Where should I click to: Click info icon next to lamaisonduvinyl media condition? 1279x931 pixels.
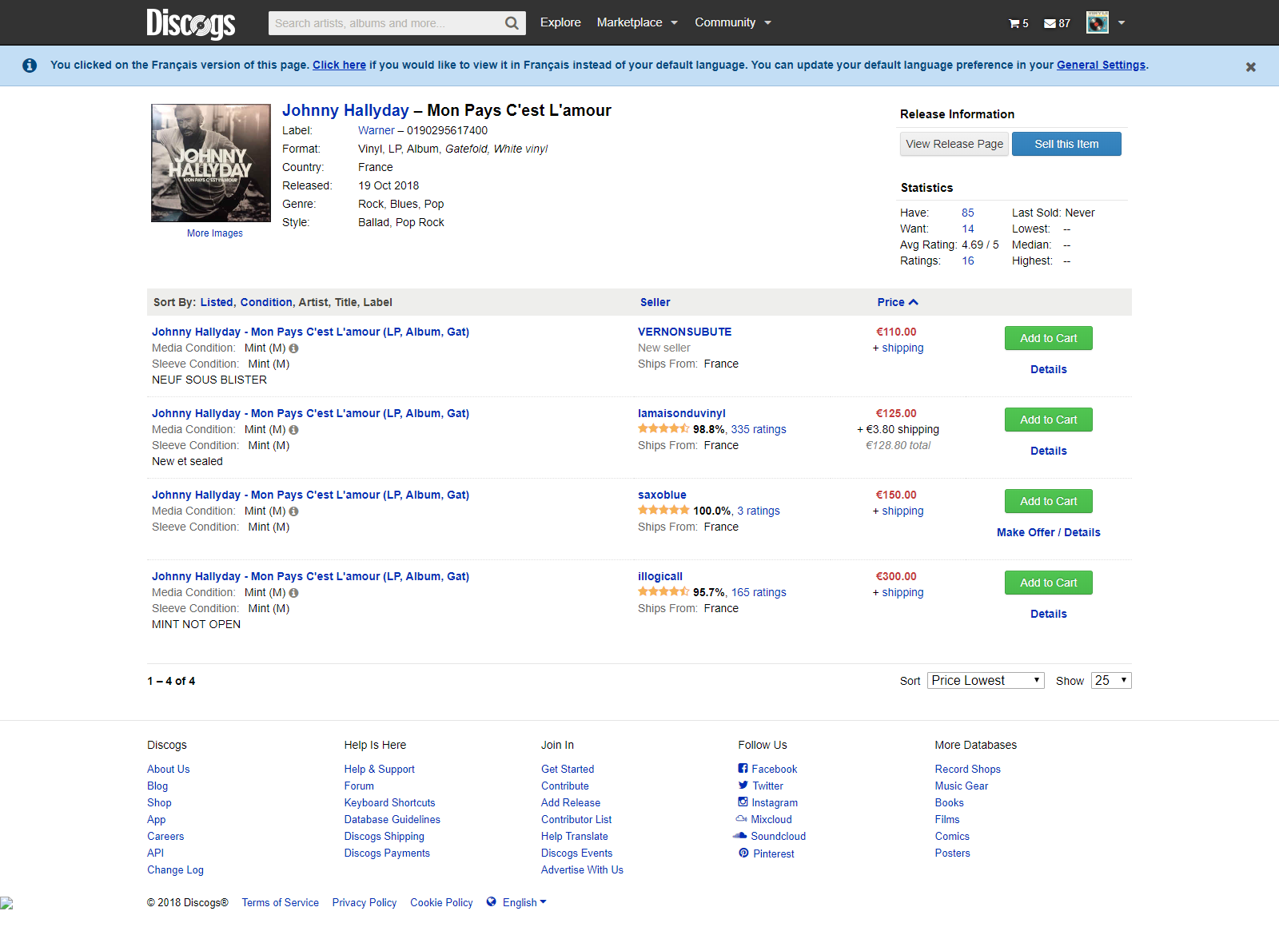point(293,430)
